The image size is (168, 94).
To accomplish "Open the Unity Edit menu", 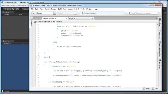I will click(x=8, y=5).
